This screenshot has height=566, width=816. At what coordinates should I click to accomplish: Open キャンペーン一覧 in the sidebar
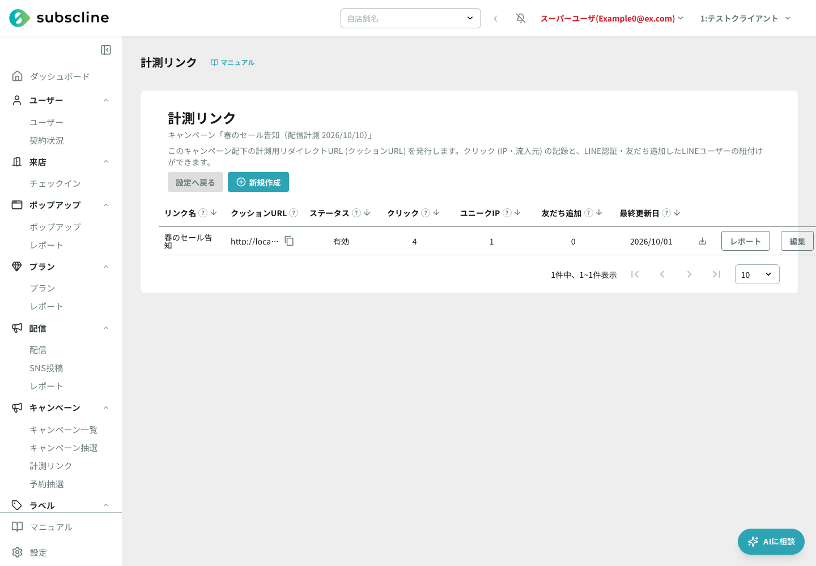tap(63, 430)
